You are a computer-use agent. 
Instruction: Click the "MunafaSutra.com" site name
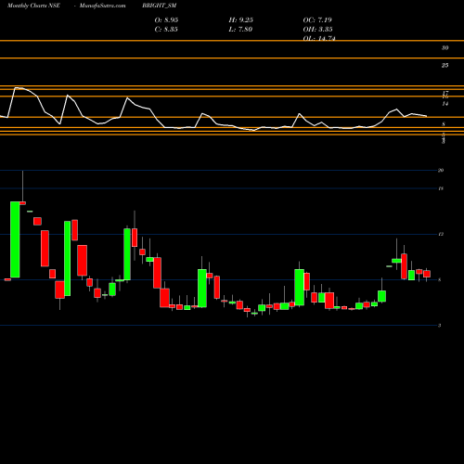click(x=103, y=6)
